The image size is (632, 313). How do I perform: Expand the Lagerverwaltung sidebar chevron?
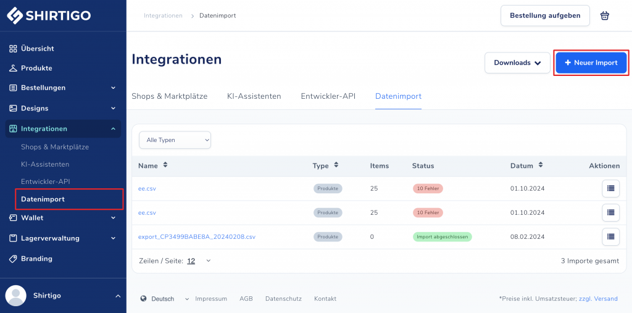114,238
